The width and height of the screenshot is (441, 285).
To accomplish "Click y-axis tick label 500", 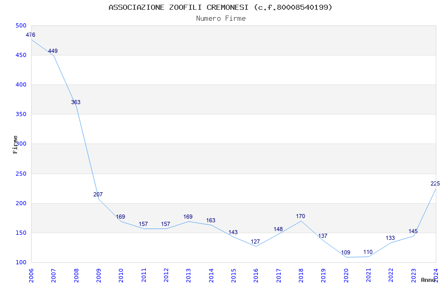I will tap(21, 25).
